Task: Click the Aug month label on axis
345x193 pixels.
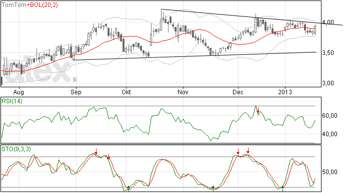Action: 18,92
